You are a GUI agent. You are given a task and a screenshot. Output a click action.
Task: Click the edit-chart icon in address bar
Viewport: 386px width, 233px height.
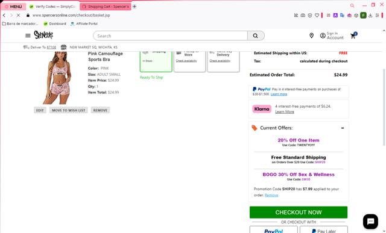tap(296, 15)
